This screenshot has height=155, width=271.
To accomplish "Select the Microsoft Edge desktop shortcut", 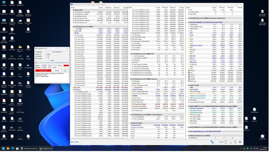I will point(4,66).
